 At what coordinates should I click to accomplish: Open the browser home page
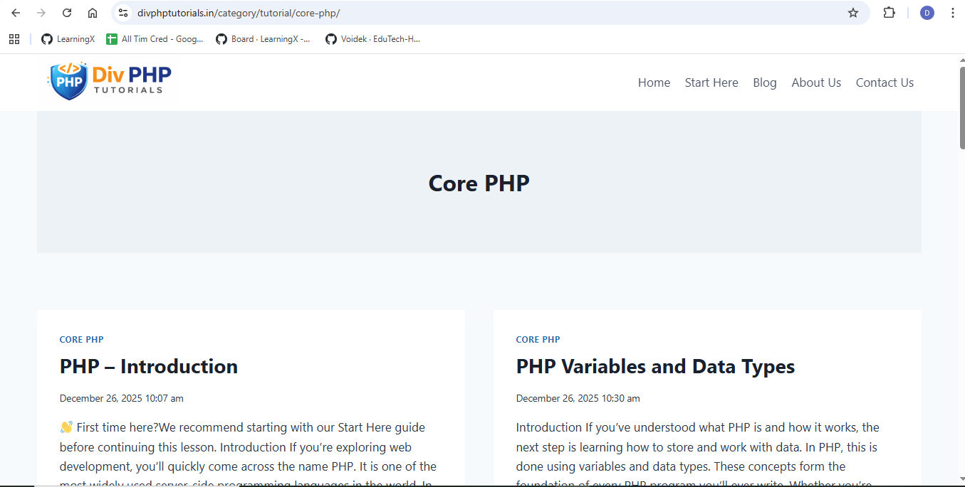(93, 12)
